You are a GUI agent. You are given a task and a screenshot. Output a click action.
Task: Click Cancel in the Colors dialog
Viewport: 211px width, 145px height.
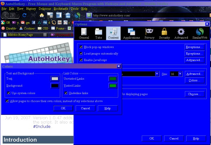pos(85,108)
